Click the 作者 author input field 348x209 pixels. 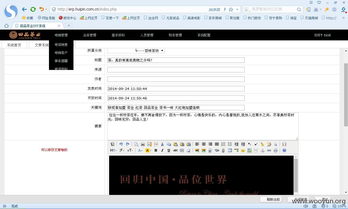click(x=176, y=79)
